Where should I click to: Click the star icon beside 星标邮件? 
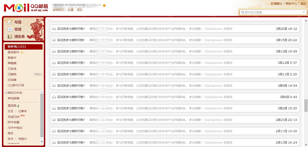pos(22,52)
